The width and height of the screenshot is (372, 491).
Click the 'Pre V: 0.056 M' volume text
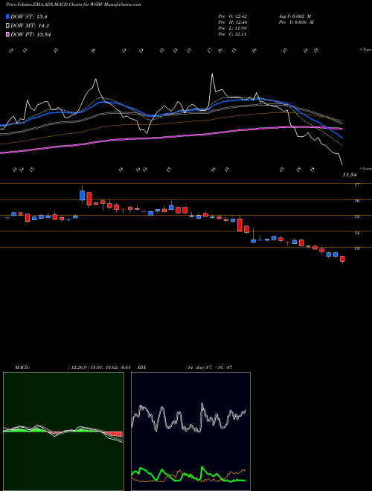click(296, 22)
